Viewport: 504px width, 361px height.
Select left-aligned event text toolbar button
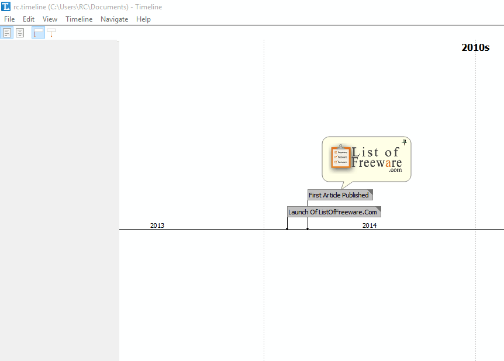pos(7,33)
